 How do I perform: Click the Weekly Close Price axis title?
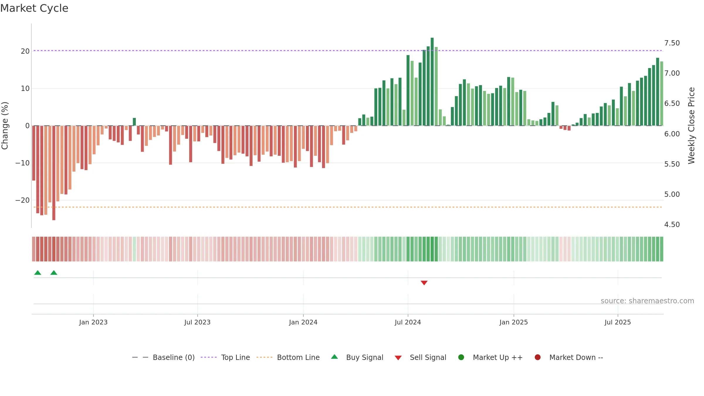pos(691,126)
